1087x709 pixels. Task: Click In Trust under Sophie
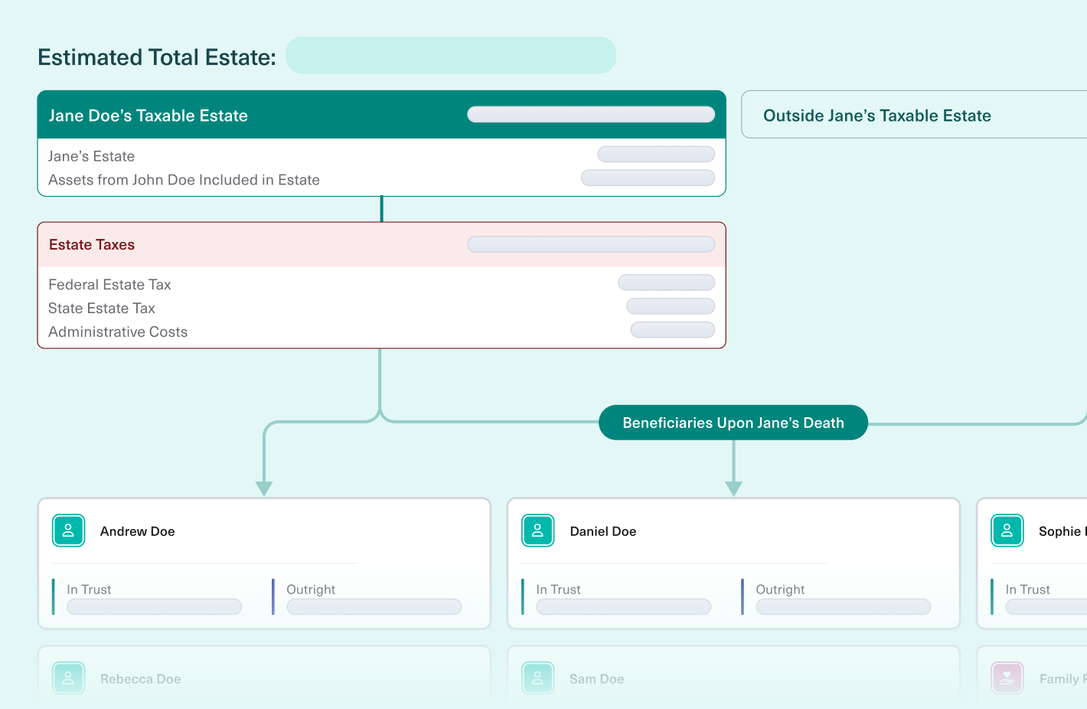click(1027, 590)
